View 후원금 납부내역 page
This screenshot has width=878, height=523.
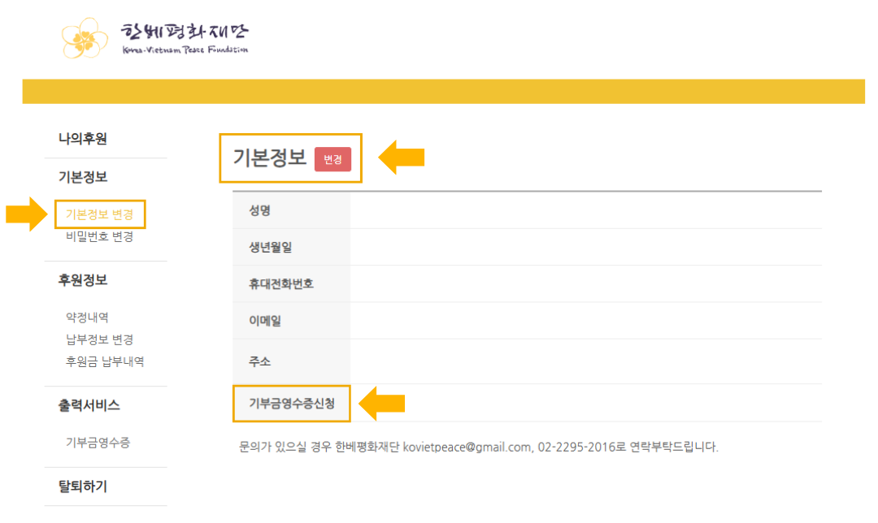coord(105,361)
